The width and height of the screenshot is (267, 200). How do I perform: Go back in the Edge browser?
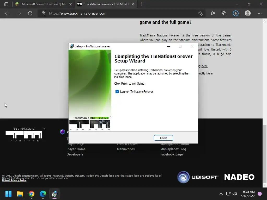(7, 13)
